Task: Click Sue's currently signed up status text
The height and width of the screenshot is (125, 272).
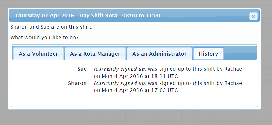Action: [120, 69]
